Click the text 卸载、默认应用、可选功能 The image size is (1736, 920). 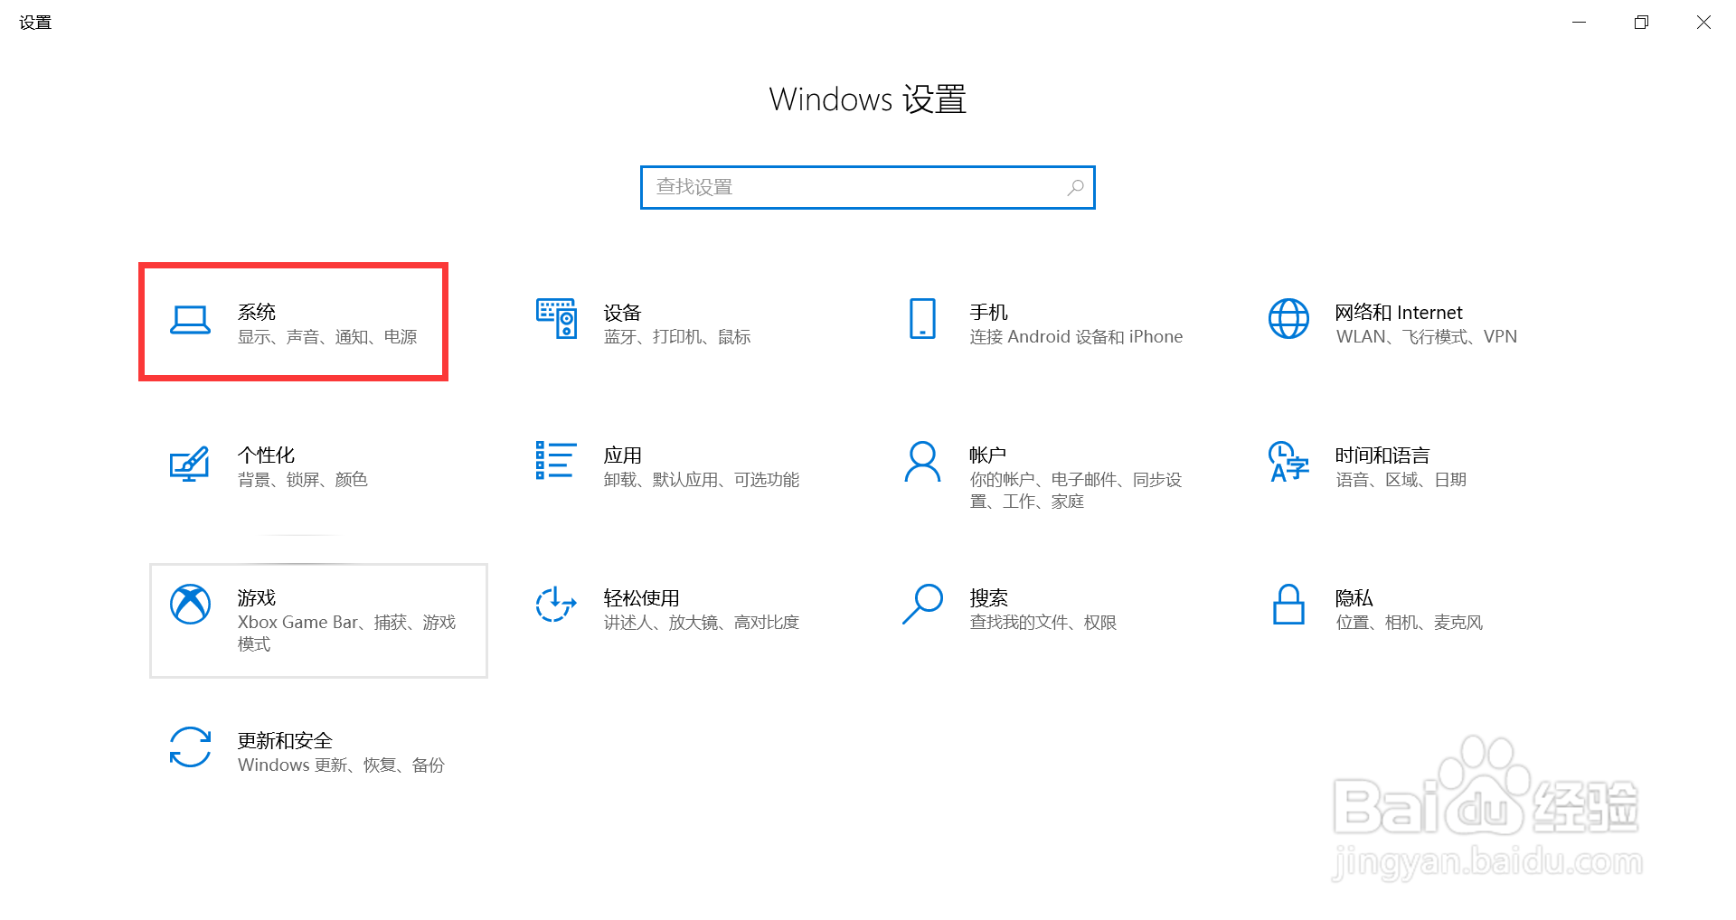click(702, 479)
